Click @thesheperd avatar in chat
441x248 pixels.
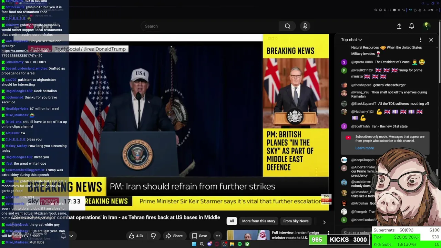344,85
